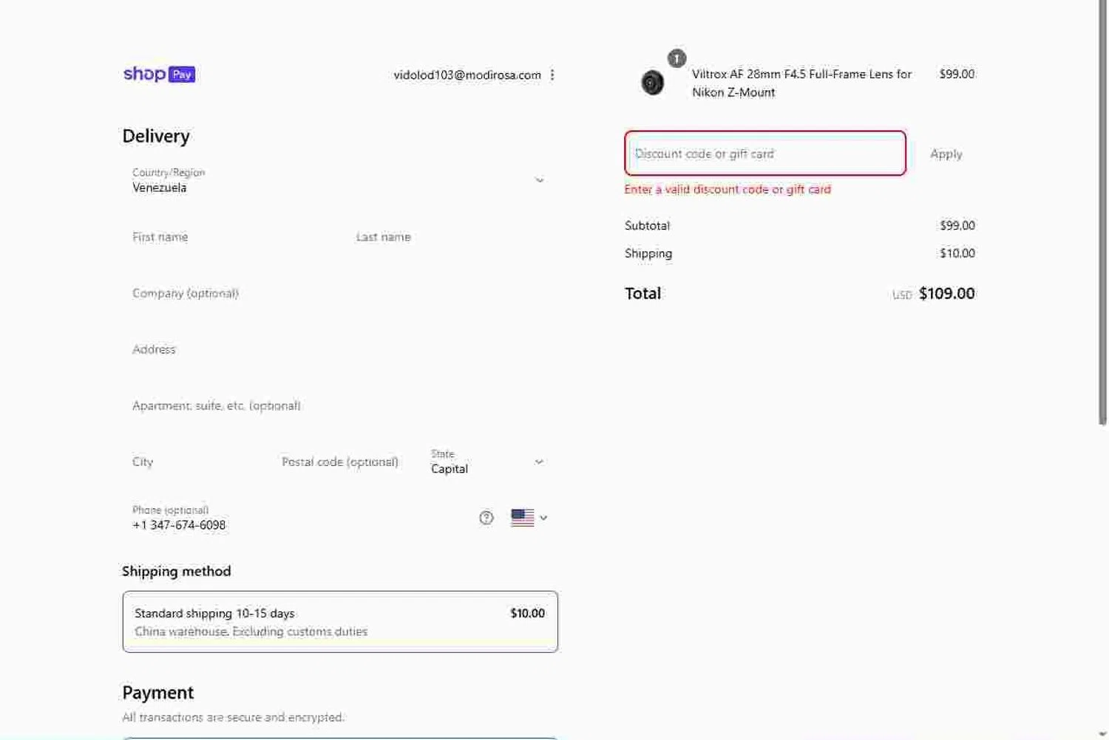Viewport: 1109px width, 740px height.
Task: Click the Shop Pay logo
Action: 159,75
